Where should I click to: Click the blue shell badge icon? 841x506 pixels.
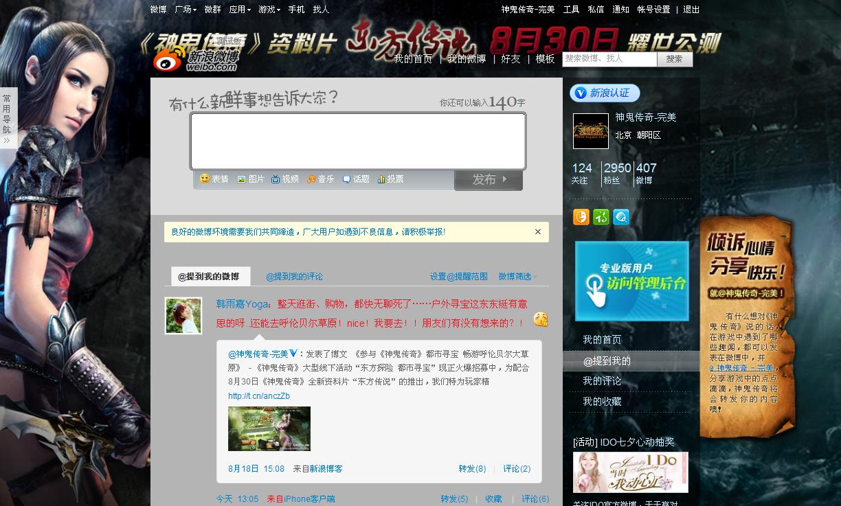point(621,217)
